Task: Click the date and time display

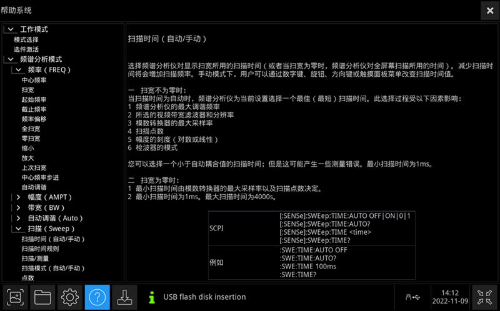Action: [450, 297]
